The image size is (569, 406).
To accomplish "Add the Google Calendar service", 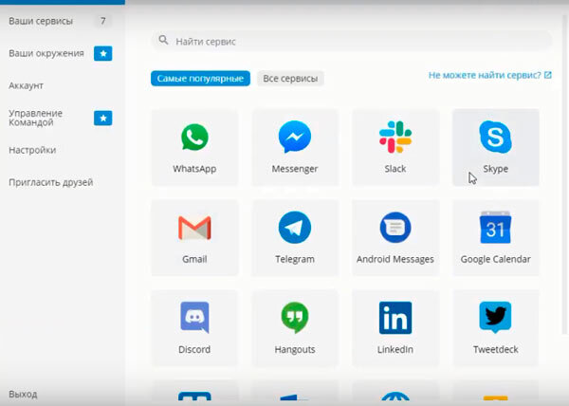I will tap(495, 238).
